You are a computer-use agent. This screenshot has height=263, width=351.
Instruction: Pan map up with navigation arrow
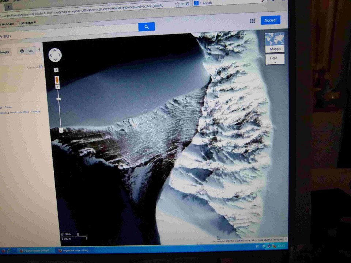coord(55,50)
